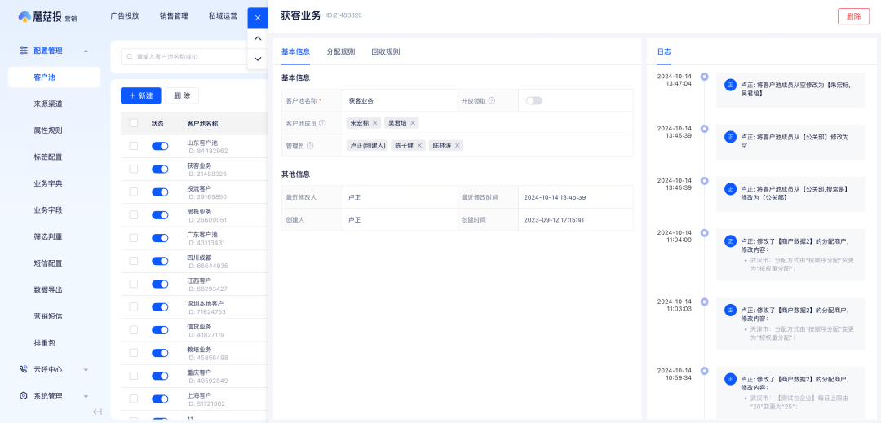Click the blue X close drawer icon

(257, 18)
